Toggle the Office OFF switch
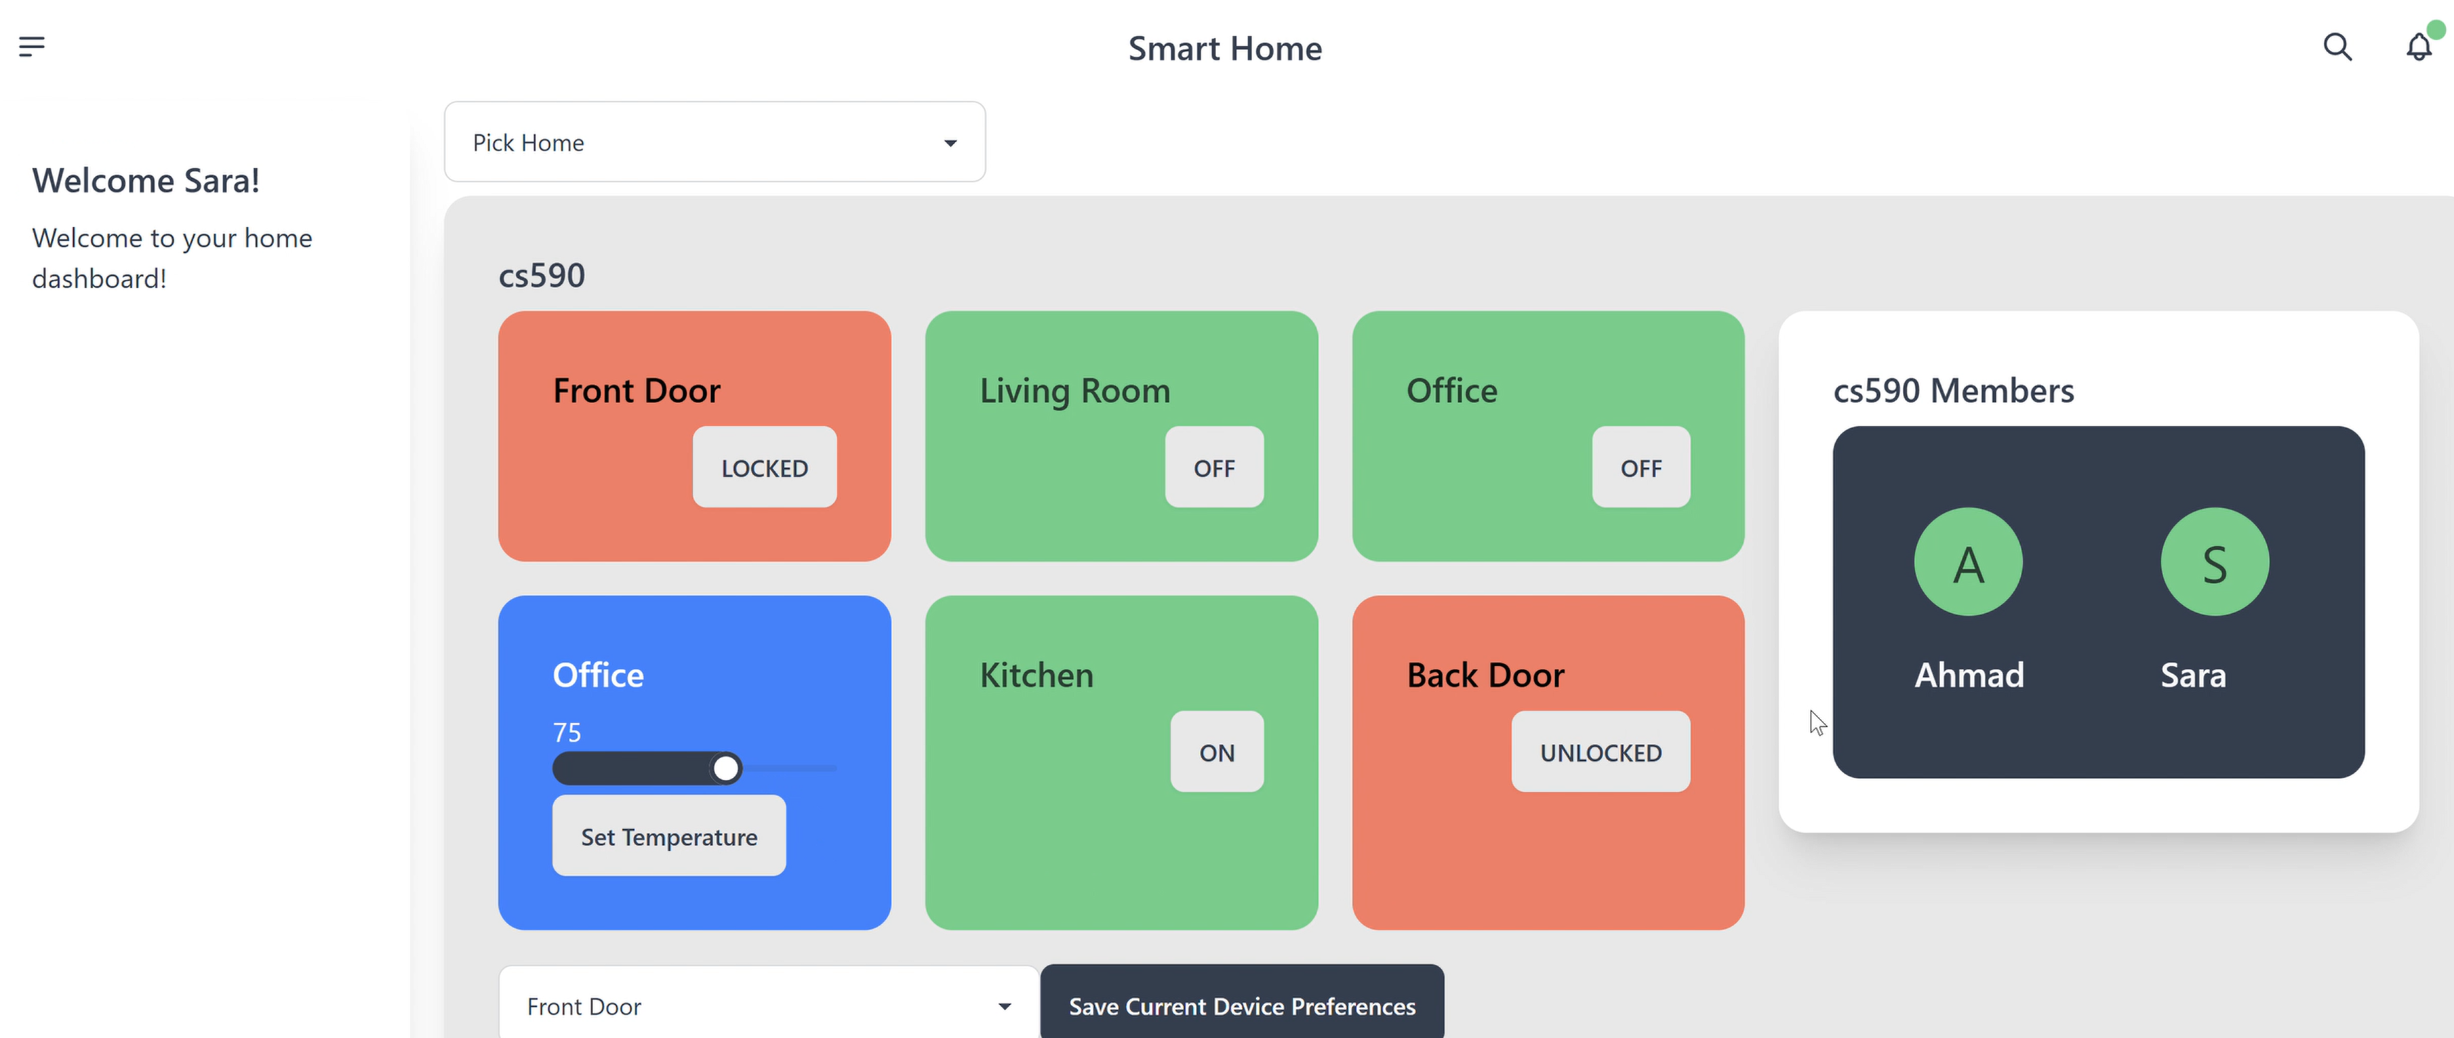Viewport: 2454px width, 1038px height. (1639, 468)
